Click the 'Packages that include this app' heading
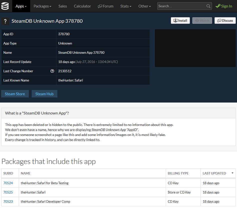 pyautogui.click(x=48, y=161)
